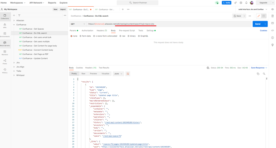Switch to the response Headers (16) tab
Viewport: 276px width, 148px height.
(91, 68)
